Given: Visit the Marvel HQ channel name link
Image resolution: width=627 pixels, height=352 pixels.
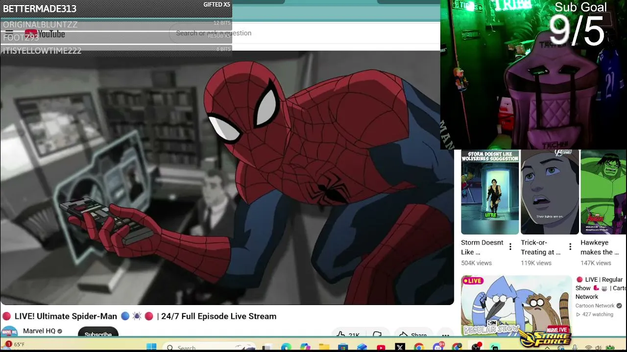Looking at the screenshot, I should tap(39, 331).
